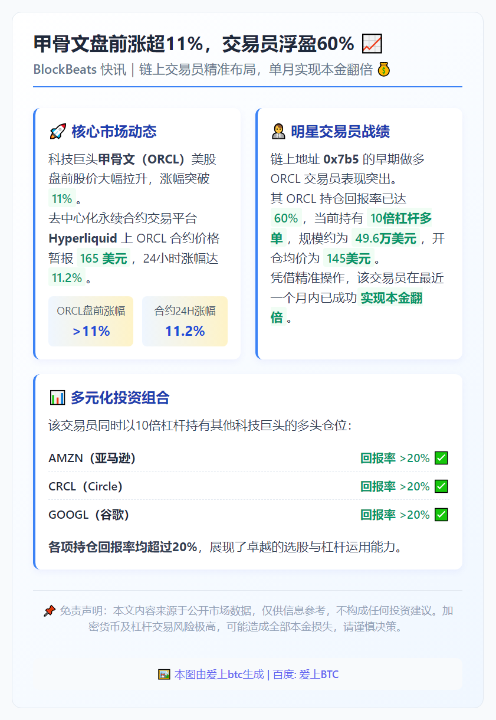The height and width of the screenshot is (720, 496).
Task: Click the trader avatar icon beside 明星交易员战绩
Action: 278,131
